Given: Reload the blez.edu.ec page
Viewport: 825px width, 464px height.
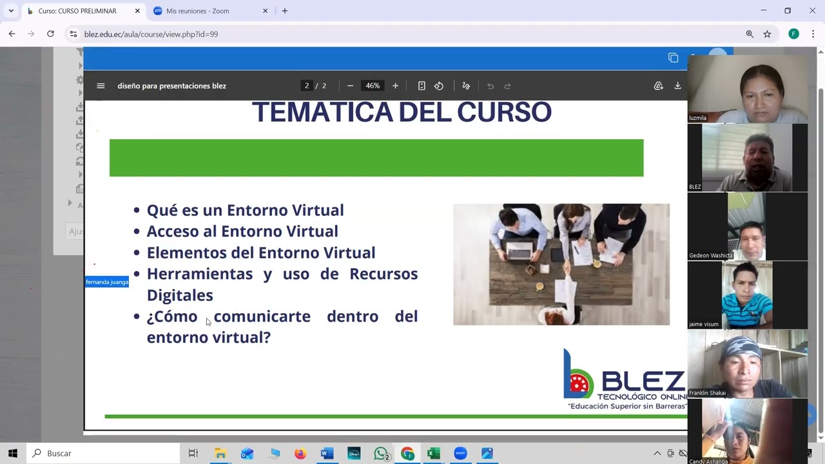Looking at the screenshot, I should tap(50, 34).
